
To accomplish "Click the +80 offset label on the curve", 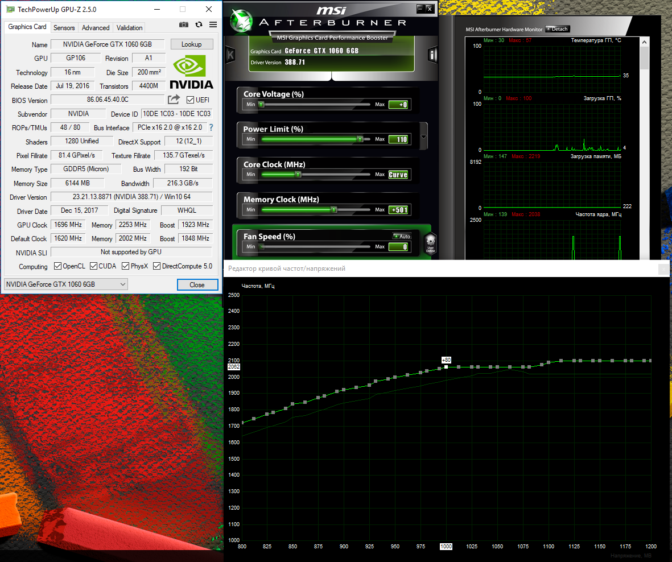I will coord(446,360).
